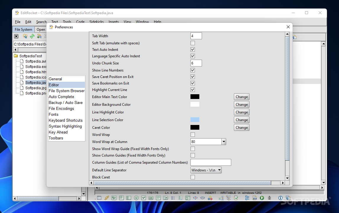The width and height of the screenshot is (339, 213).
Task: Disable Show Line Numbers checkbox
Action: coord(193,70)
